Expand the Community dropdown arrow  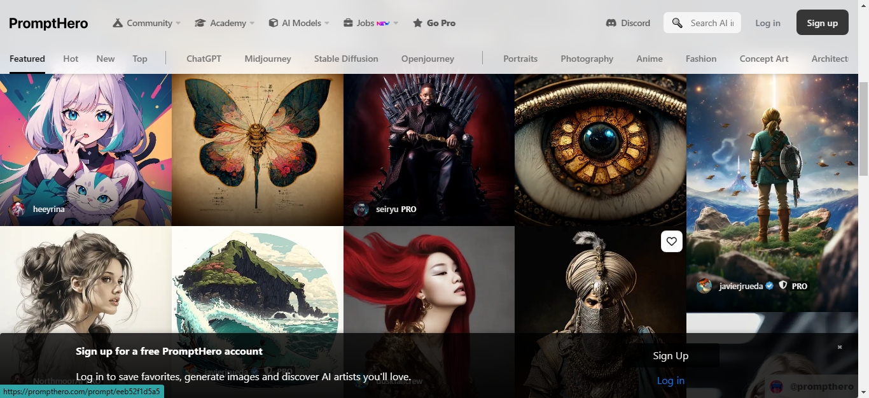(178, 24)
